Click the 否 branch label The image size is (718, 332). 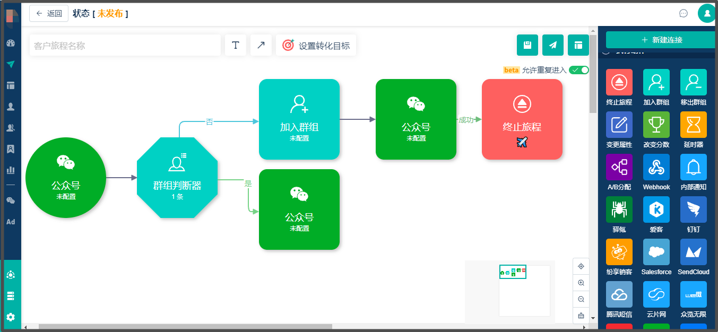click(x=209, y=122)
